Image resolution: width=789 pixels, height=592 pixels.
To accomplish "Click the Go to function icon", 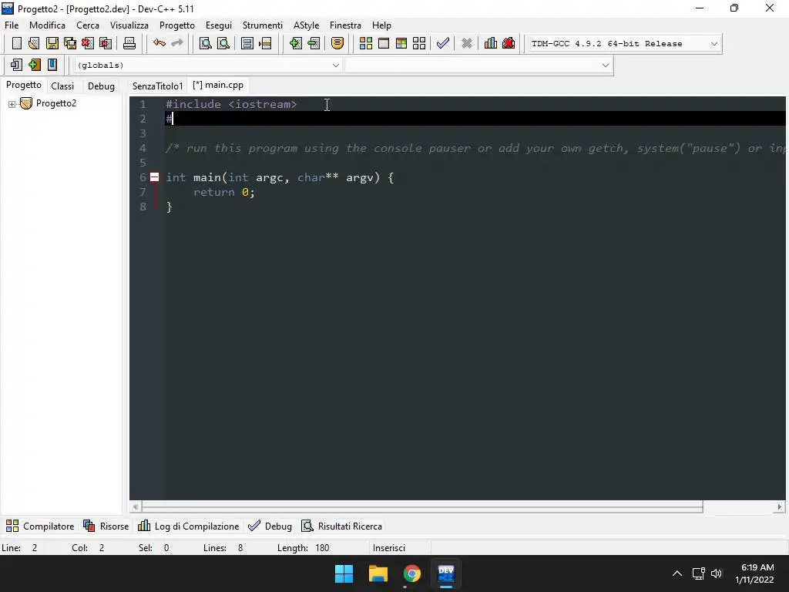I will pyautogui.click(x=247, y=43).
